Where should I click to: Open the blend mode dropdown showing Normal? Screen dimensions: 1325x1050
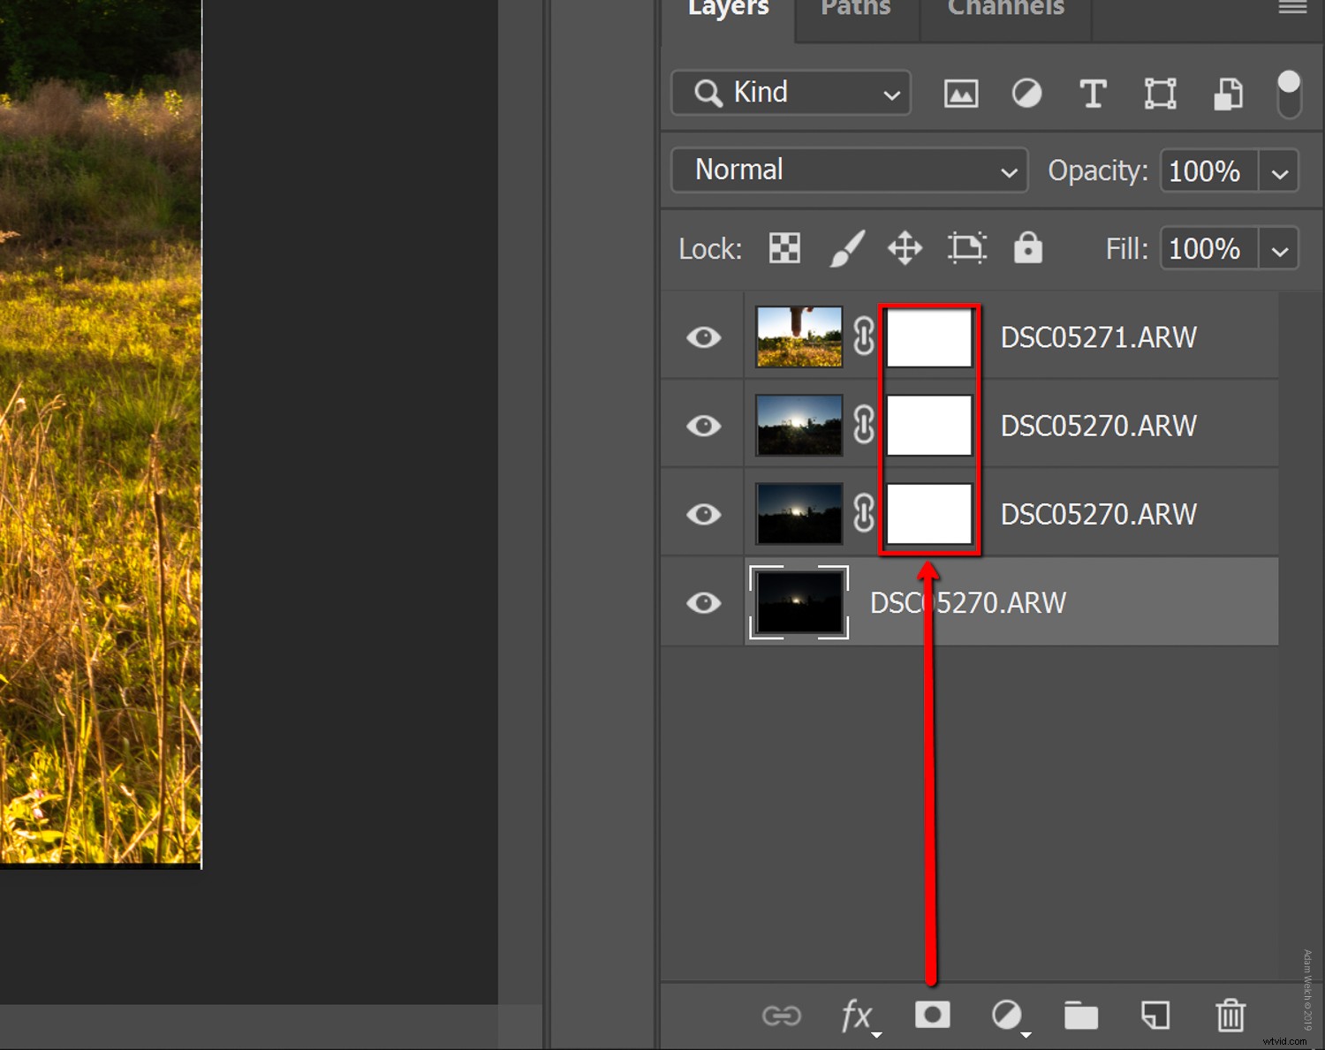pos(848,170)
